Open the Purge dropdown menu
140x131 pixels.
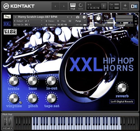pyautogui.click(x=80, y=21)
